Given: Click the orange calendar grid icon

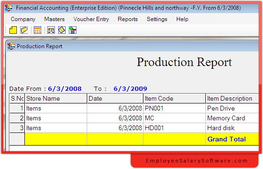Looking at the screenshot, I should pyautogui.click(x=38, y=30).
